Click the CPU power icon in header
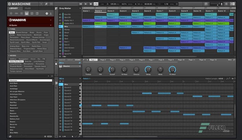242x140 pixels. (226, 4)
